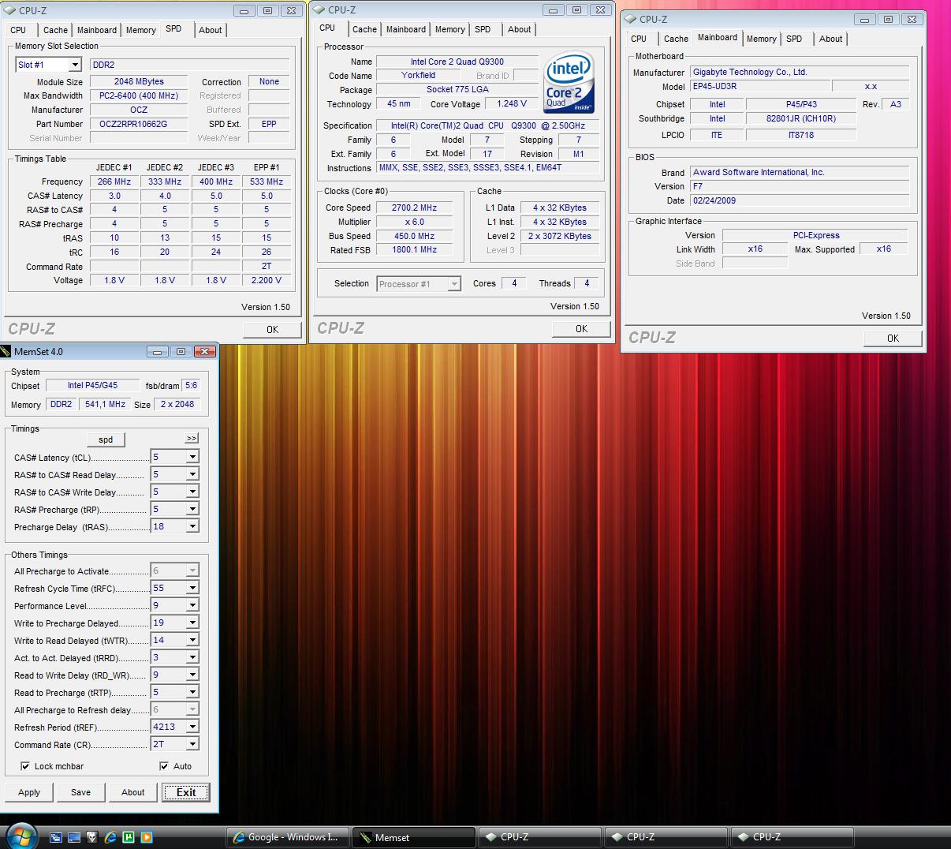951x849 pixels.
Task: Open SPD tab in CPU-Z Mainboard window
Action: click(x=794, y=39)
